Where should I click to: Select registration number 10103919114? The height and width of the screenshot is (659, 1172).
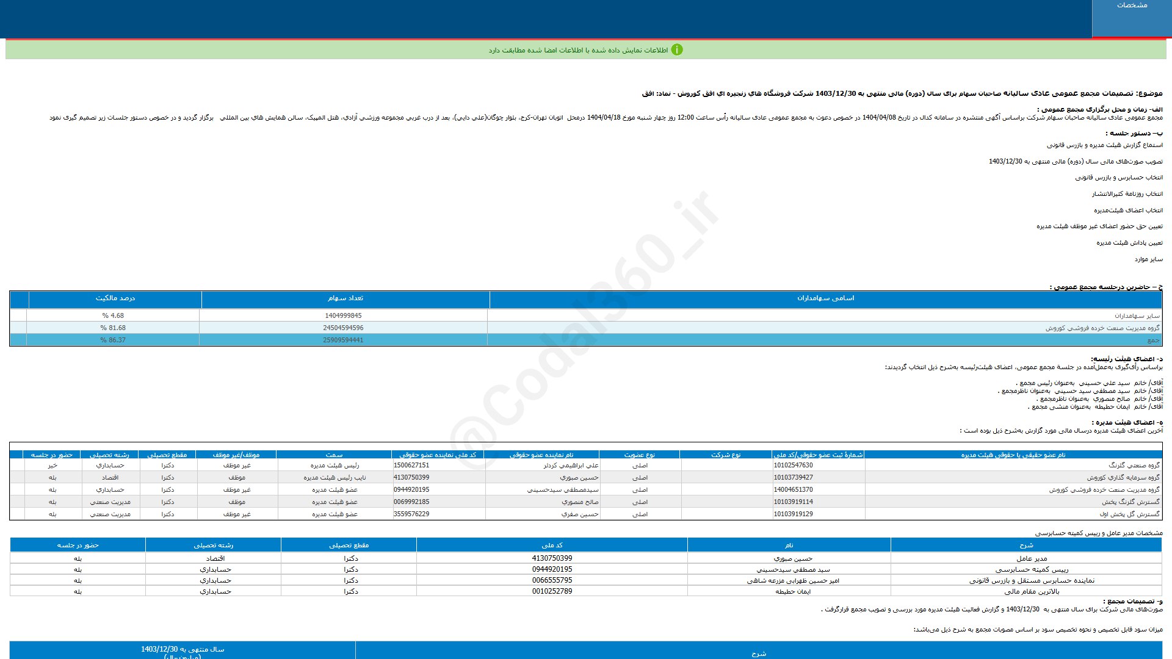pos(793,502)
